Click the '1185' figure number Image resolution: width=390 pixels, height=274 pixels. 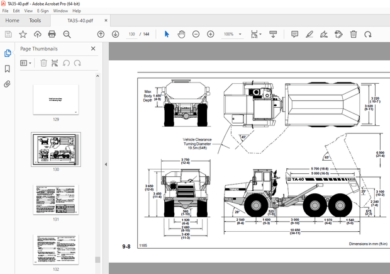click(x=143, y=246)
